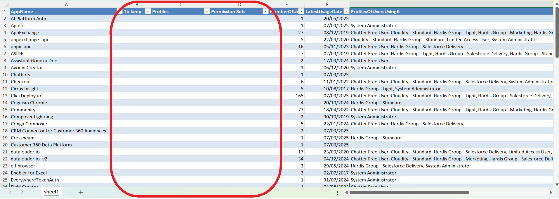Select the Conga Composer cell

66,124
